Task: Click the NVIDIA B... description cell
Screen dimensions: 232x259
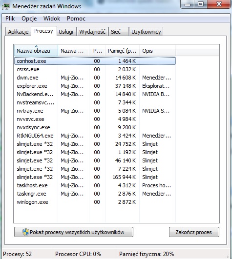Action: [156, 94]
